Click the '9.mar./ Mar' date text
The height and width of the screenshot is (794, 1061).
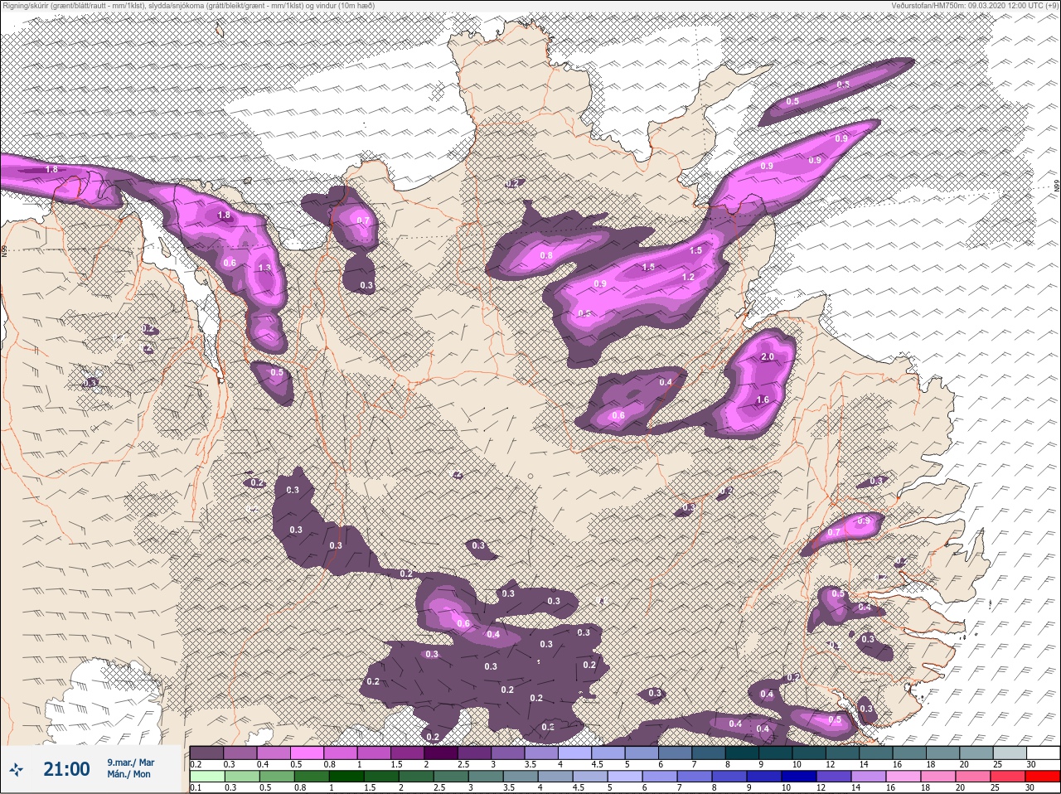coord(131,763)
